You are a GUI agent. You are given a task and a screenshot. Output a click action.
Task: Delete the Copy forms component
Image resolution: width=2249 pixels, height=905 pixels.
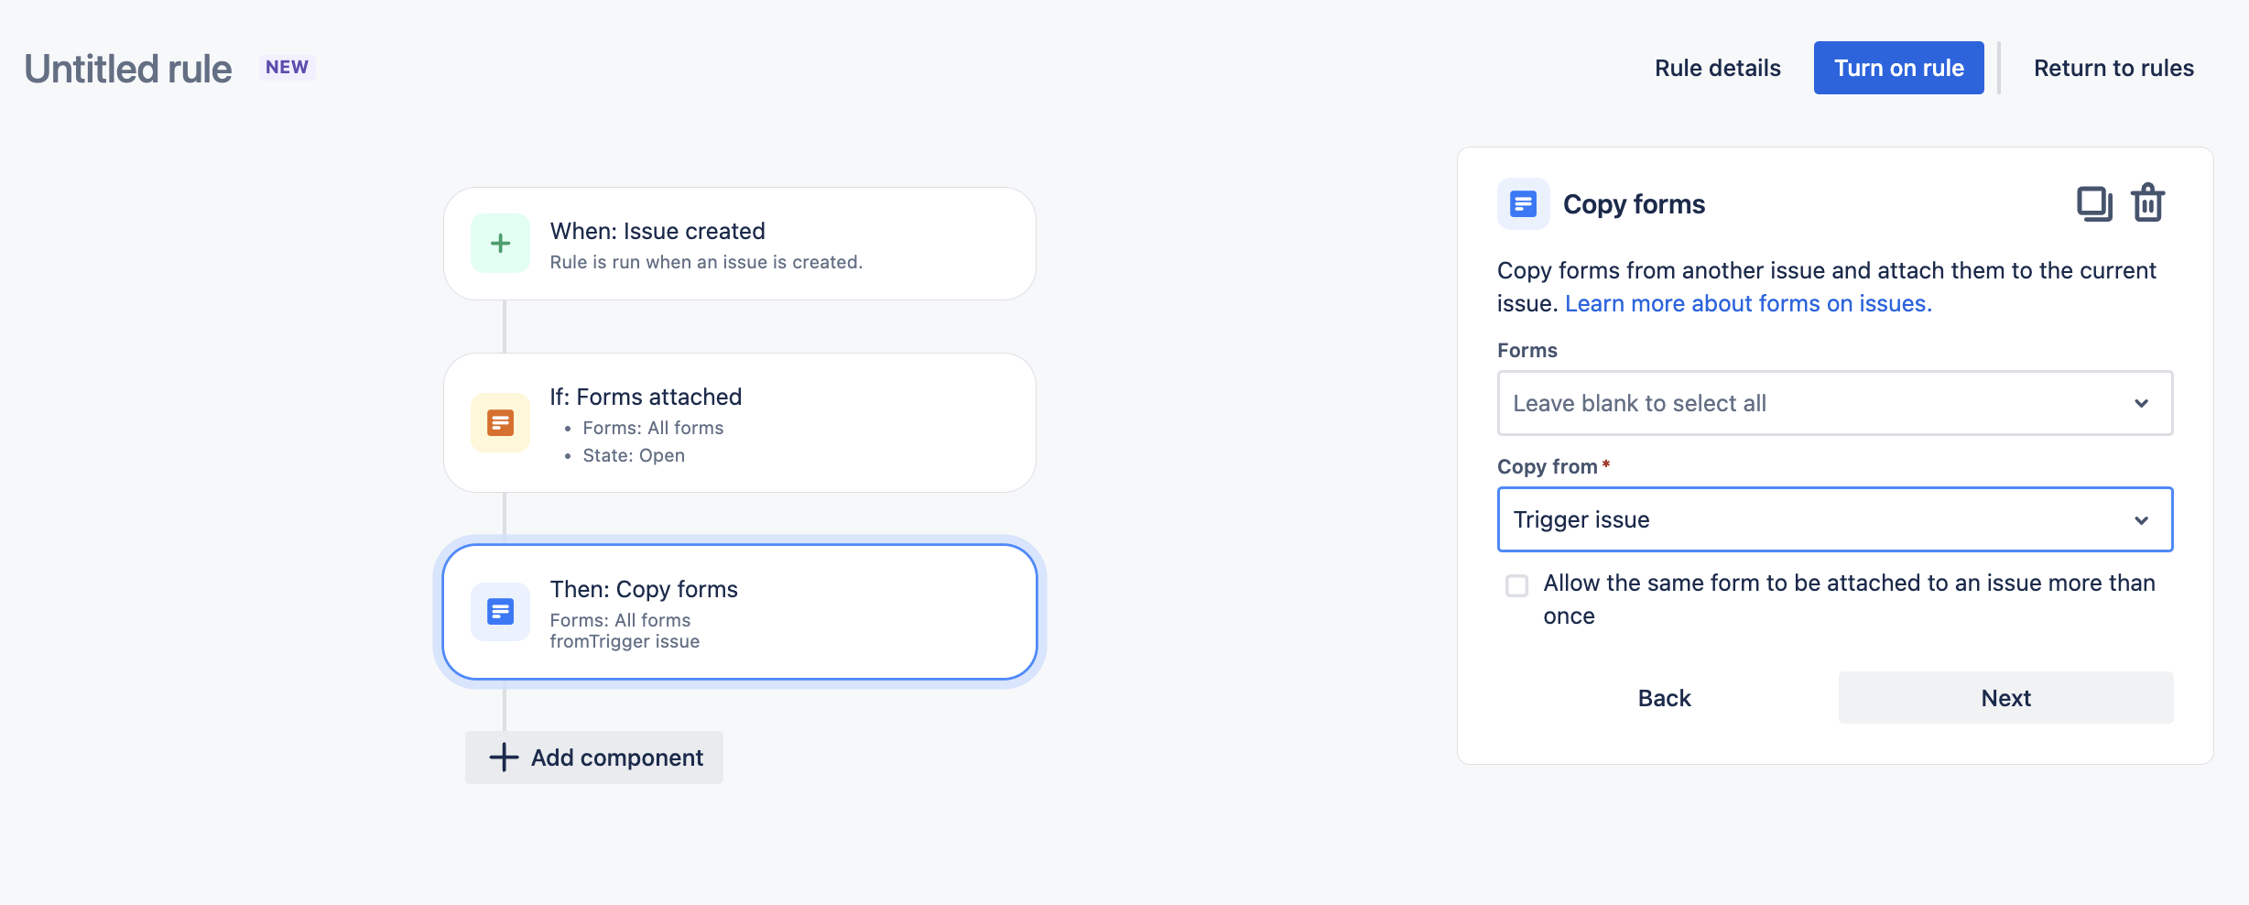2147,203
